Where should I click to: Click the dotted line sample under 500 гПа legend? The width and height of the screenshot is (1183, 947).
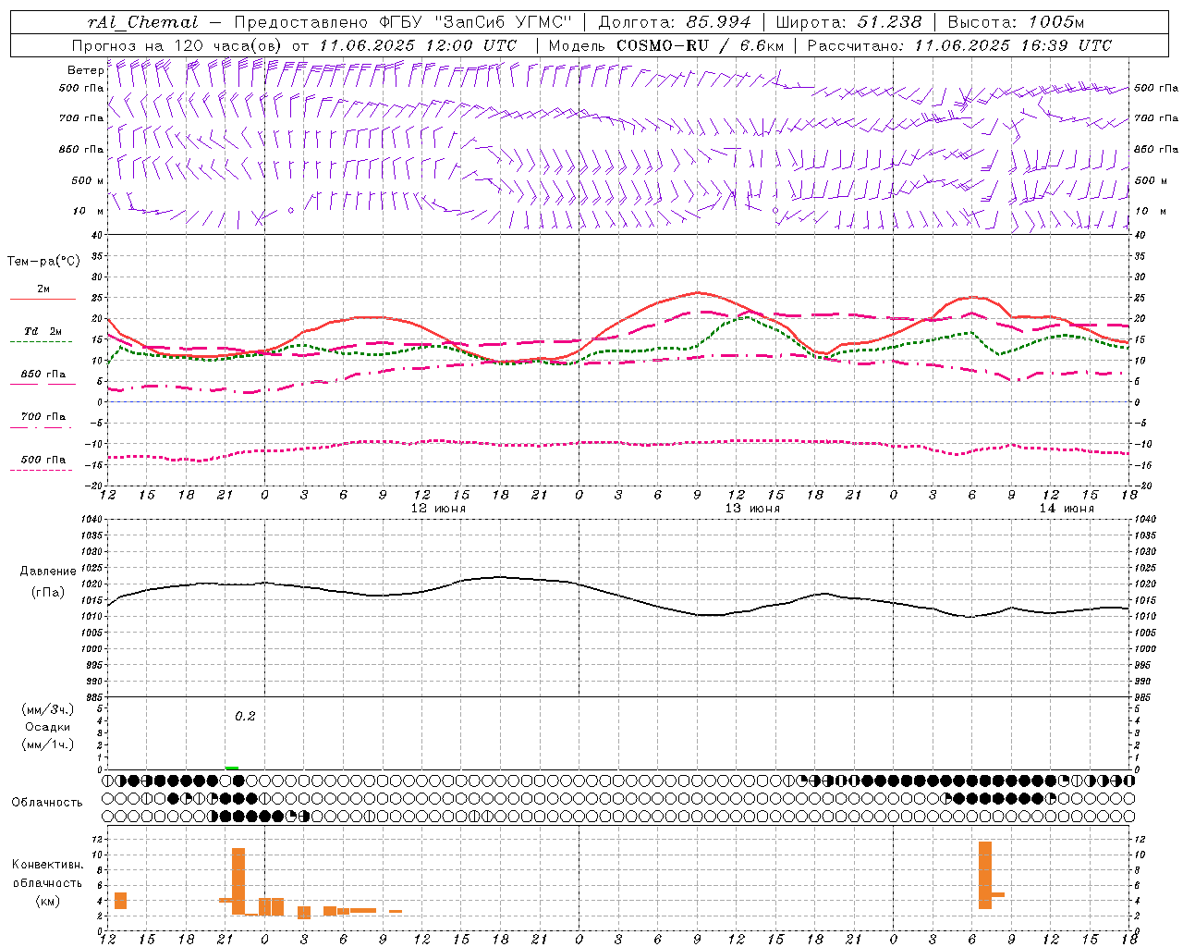(41, 470)
